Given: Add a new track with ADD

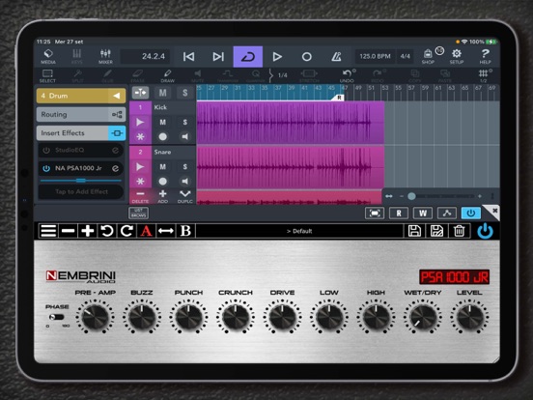Looking at the screenshot, I should point(163,196).
